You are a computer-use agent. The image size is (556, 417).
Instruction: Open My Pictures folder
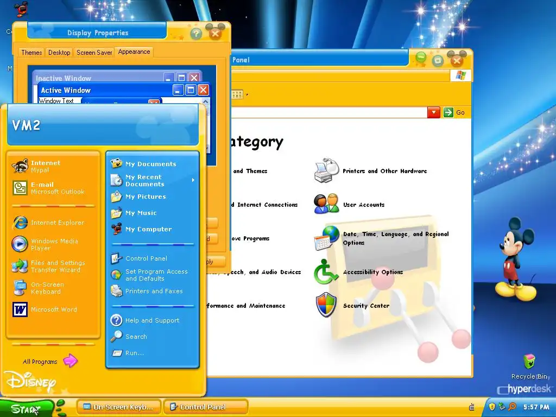(x=153, y=197)
